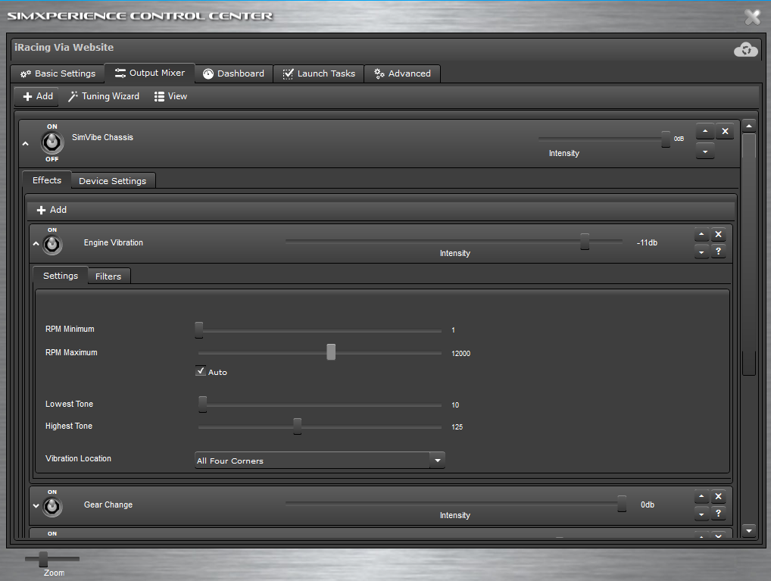Switch off the Engine Vibration effect

click(52, 245)
